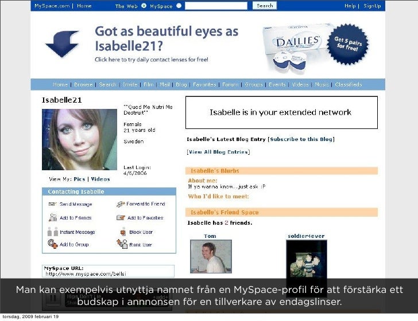The image size is (418, 321).
Task: Click the top search text field
Action: 216,6
